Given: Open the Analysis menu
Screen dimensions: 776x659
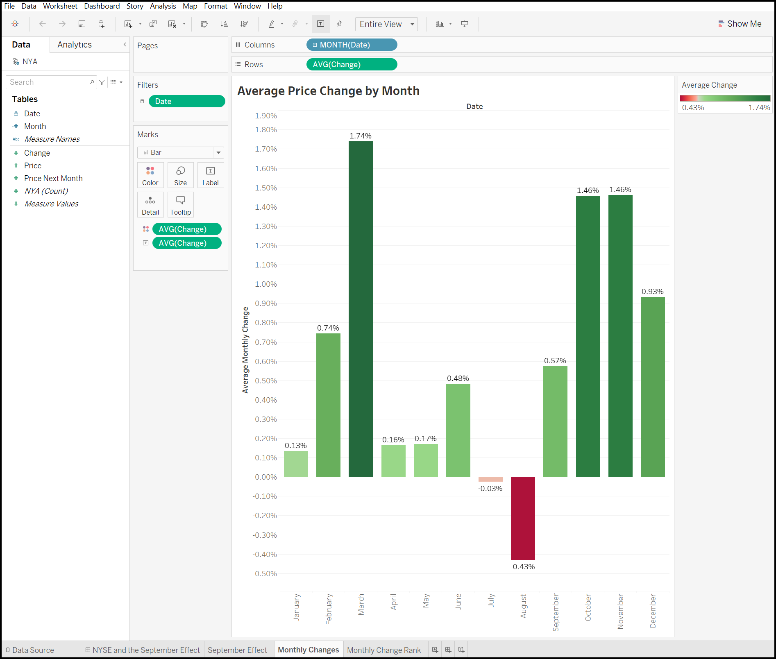Looking at the screenshot, I should 163,6.
